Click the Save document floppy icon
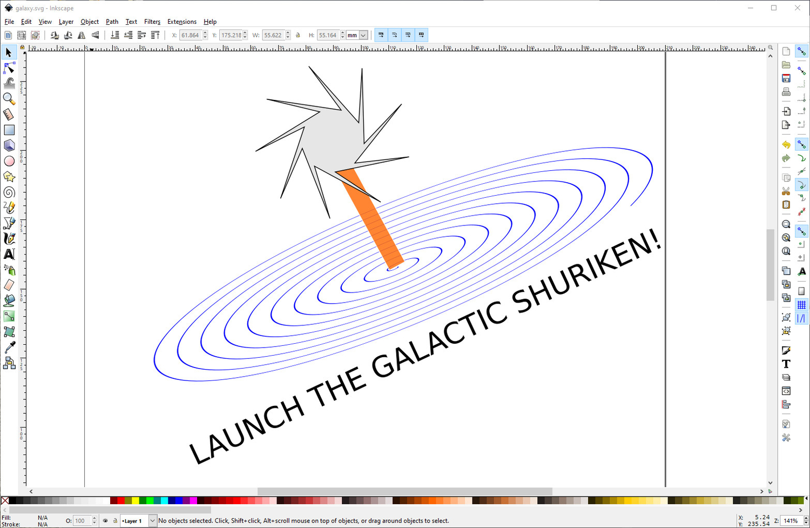 [x=786, y=78]
